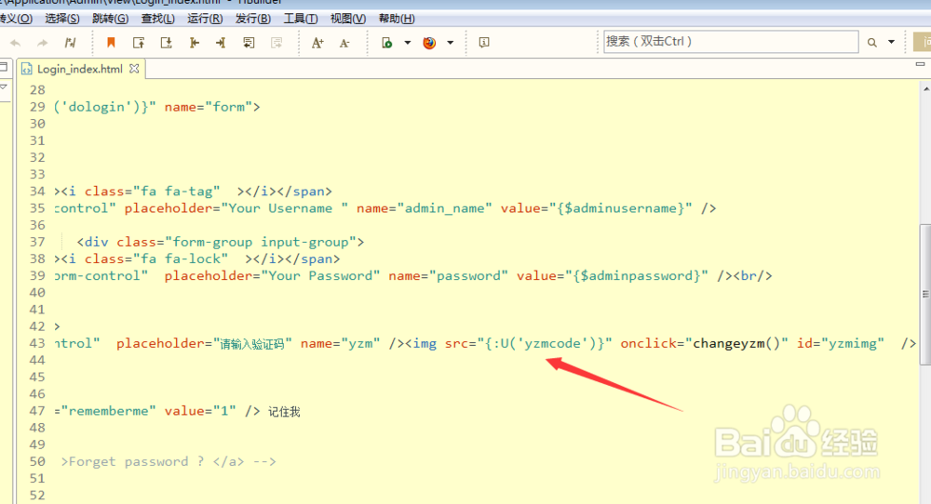This screenshot has width=931, height=504.
Task: Click line number 43 in the gutter
Action: (37, 343)
